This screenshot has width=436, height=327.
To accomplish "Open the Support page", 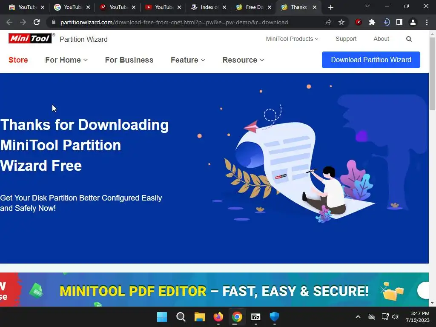I will [346, 39].
